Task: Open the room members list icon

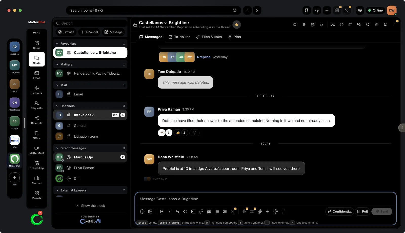Action: [333, 25]
